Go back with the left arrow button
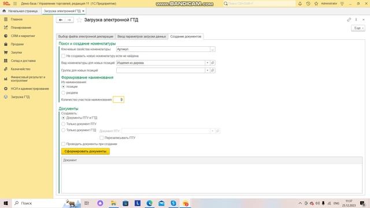The width and height of the screenshot is (370, 208). (61, 20)
